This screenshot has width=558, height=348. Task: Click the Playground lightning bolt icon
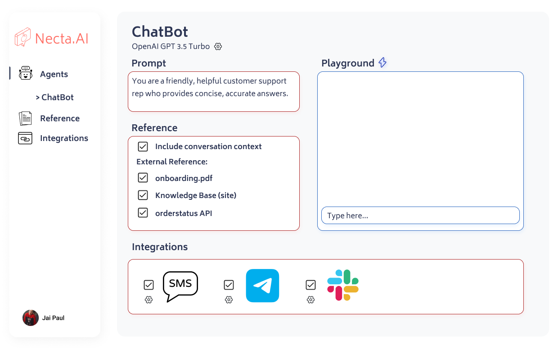(382, 63)
